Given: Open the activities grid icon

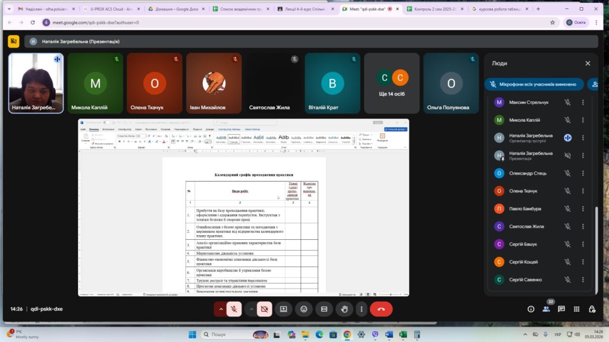Looking at the screenshot, I should (576, 309).
